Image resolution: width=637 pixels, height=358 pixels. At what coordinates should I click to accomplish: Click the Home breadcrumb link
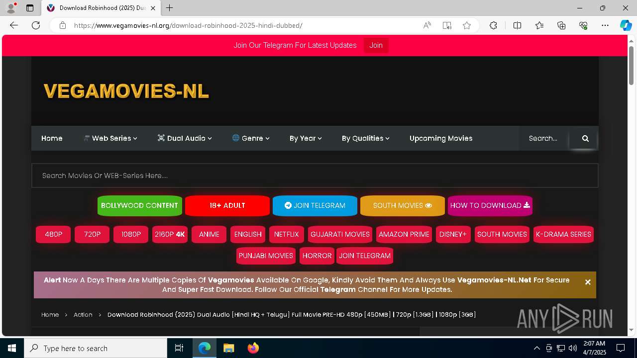(x=50, y=315)
